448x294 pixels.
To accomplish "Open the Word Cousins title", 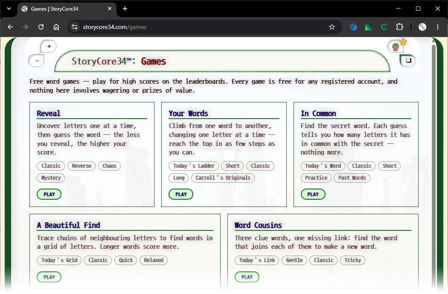I will (258, 225).
